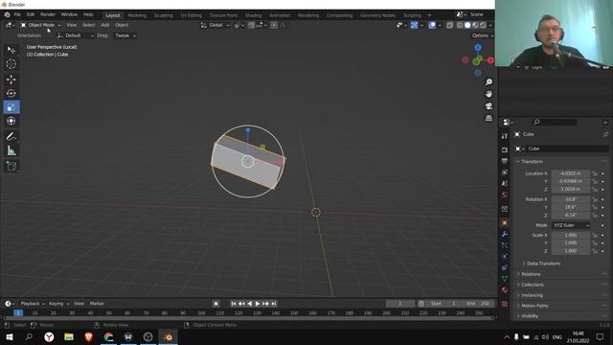613x345 pixels.
Task: Click the zoom view magnifier icon
Action: coord(488,81)
